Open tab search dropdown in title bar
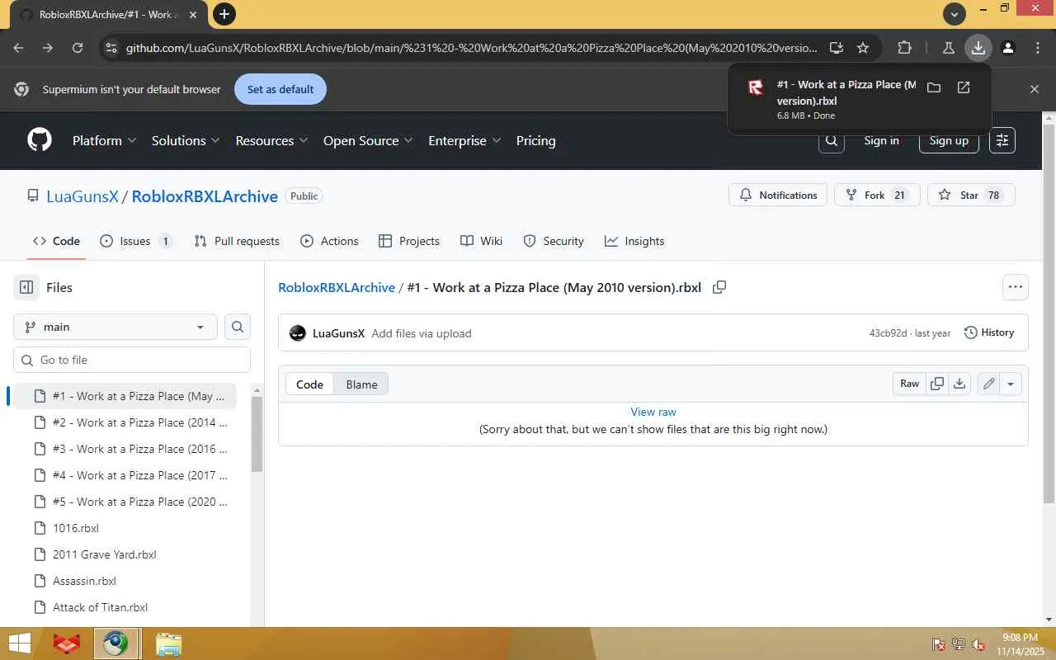 click(955, 14)
